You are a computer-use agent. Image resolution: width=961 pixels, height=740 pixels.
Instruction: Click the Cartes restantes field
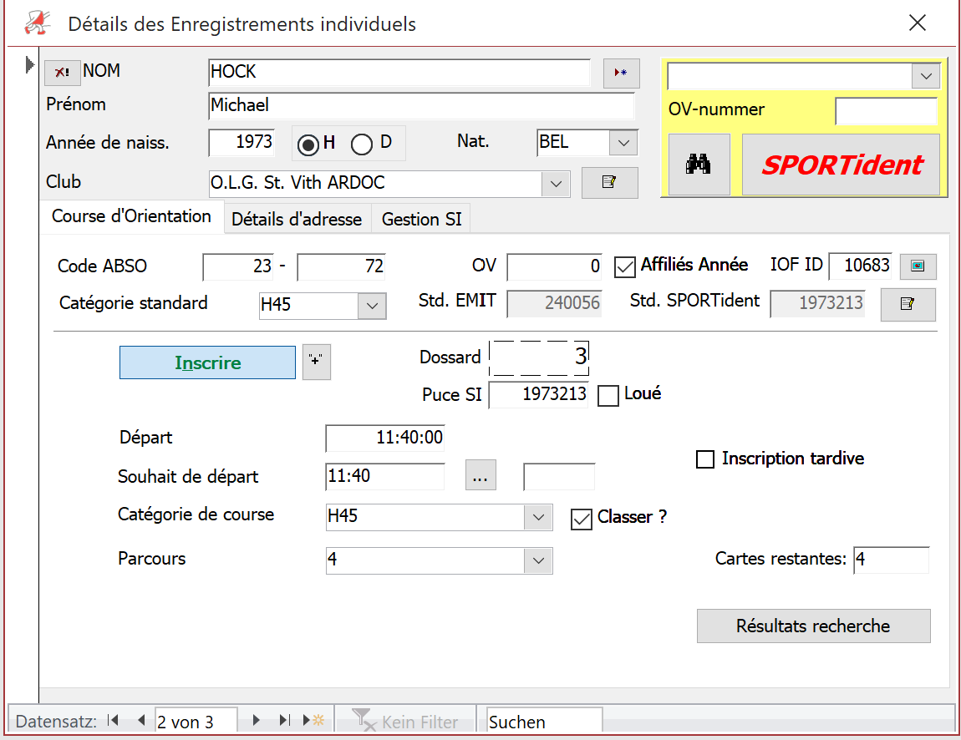pyautogui.click(x=892, y=560)
